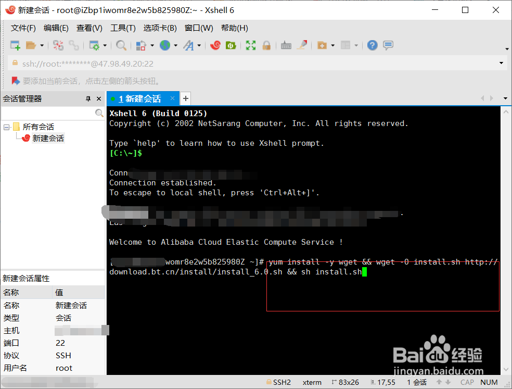Click the Highlight marker pen icon

(302, 45)
